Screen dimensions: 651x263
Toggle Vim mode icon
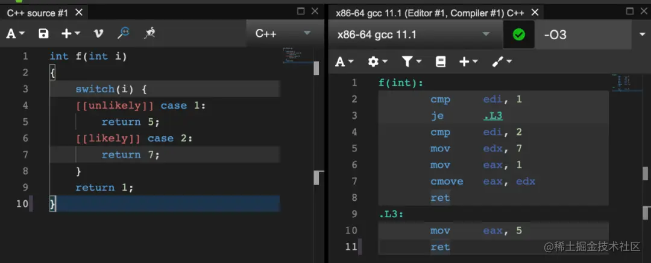98,34
